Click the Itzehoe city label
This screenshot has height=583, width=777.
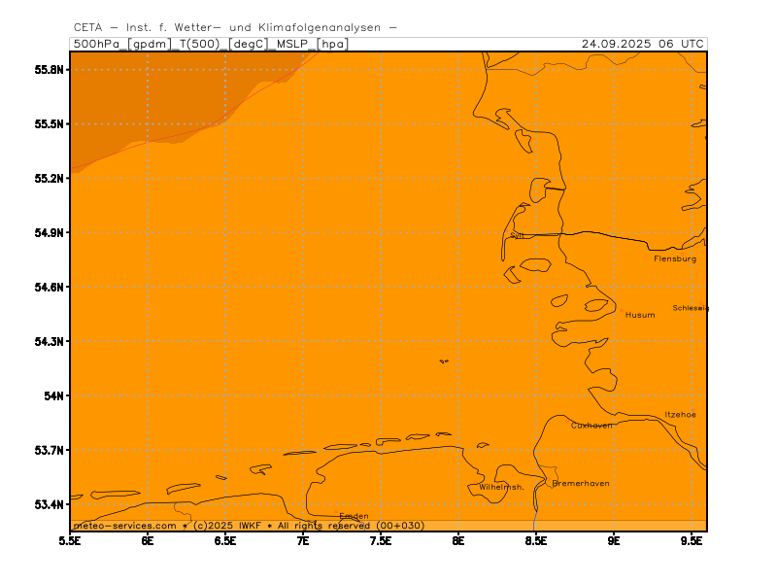(680, 415)
